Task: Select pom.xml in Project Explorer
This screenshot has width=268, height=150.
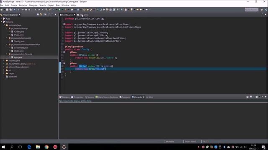Action: pyautogui.click(x=11, y=77)
